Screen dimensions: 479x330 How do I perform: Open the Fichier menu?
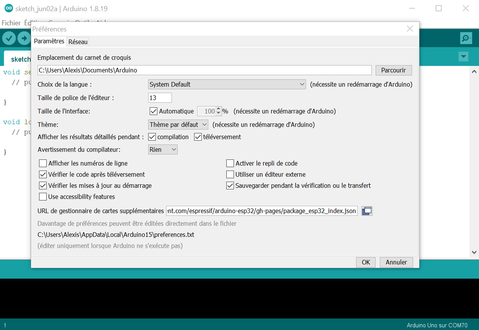pos(11,23)
